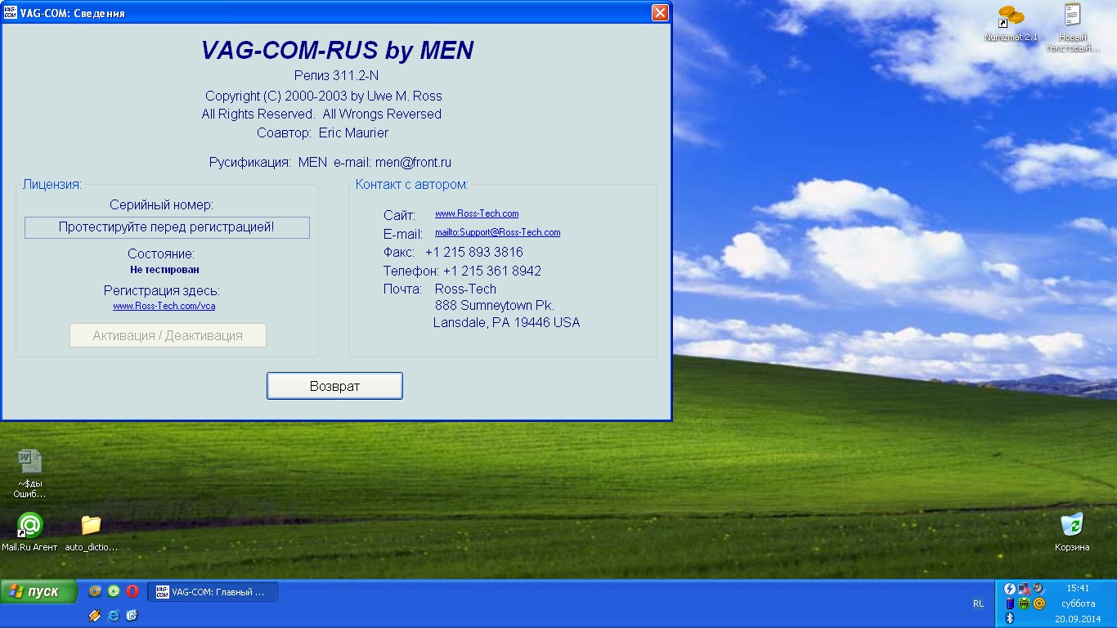Click the volume speaker tray icon
Viewport: 1117px width, 628px height.
click(x=1039, y=589)
